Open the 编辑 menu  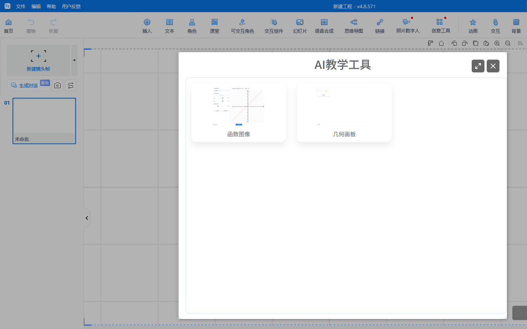[x=36, y=6]
